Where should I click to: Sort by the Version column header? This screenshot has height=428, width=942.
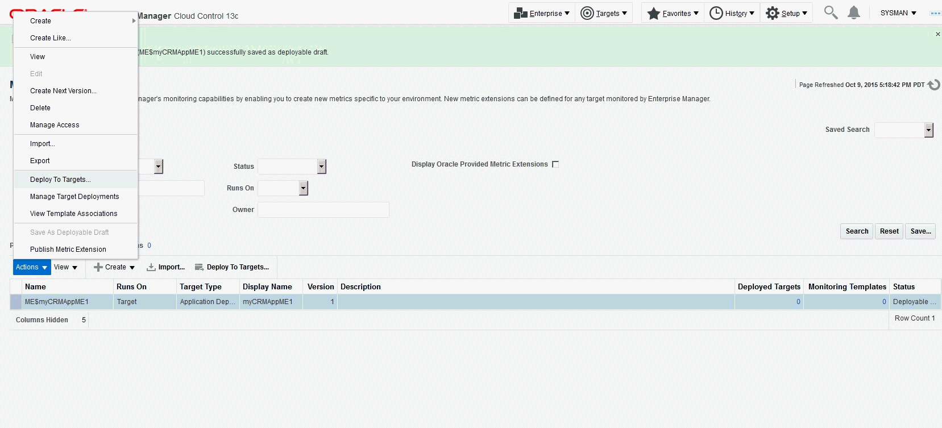point(321,287)
